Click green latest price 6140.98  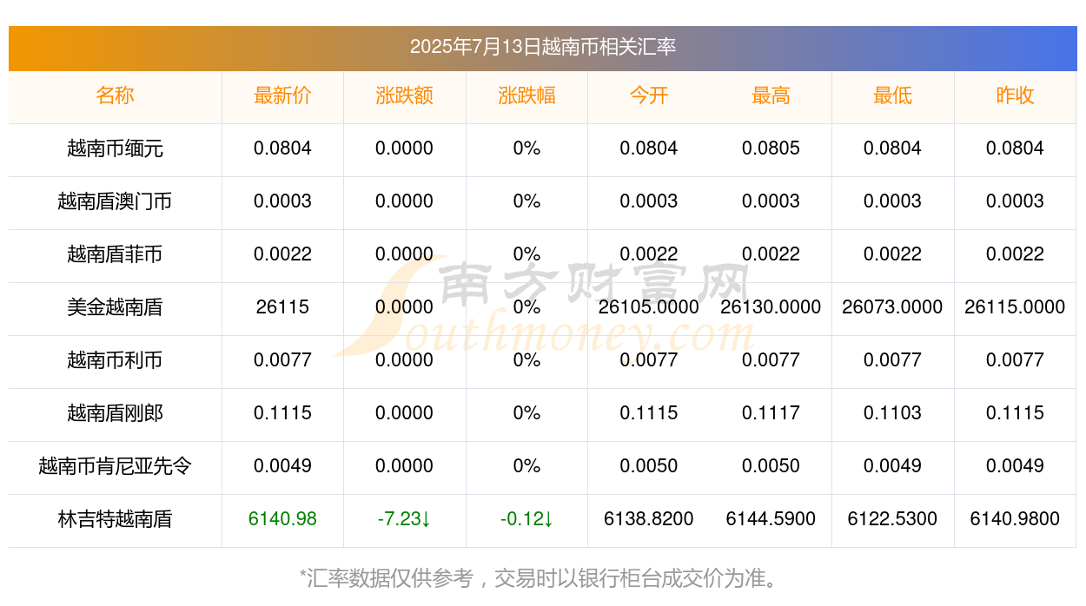click(282, 519)
